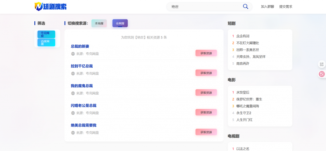This screenshot has width=326, height=151.
Task: Switch search source to 本地搜
Action: (x=99, y=23)
